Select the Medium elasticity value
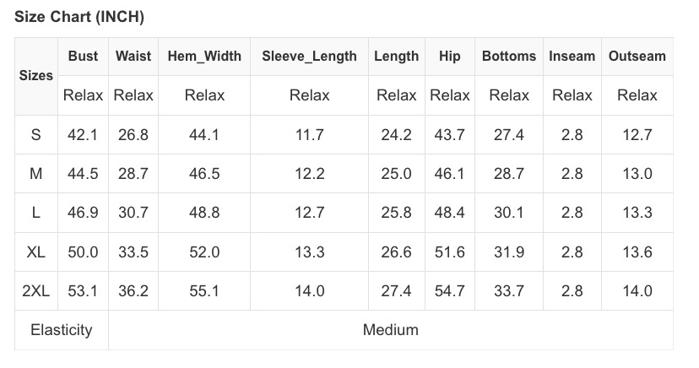This screenshot has height=368, width=699. tap(390, 330)
